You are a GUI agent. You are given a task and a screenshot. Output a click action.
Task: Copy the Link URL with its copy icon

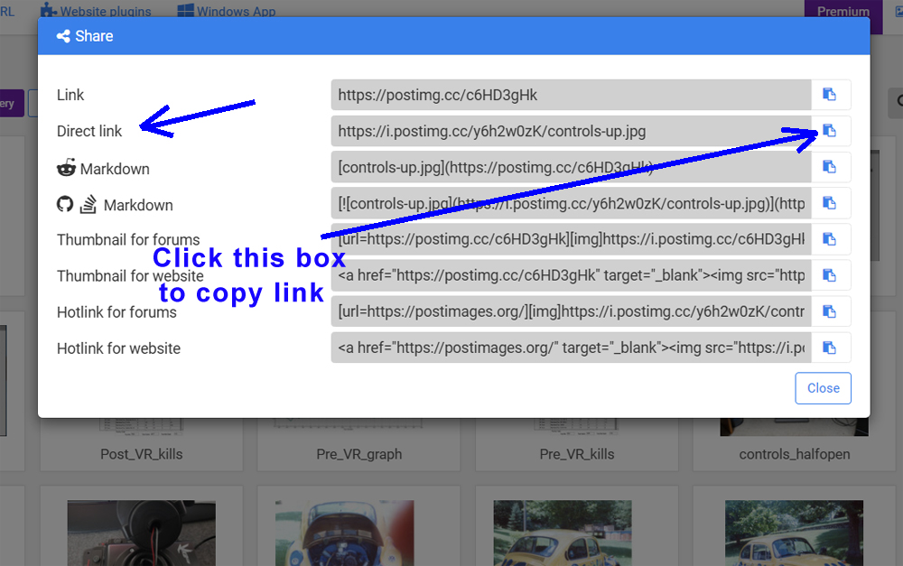(x=831, y=95)
